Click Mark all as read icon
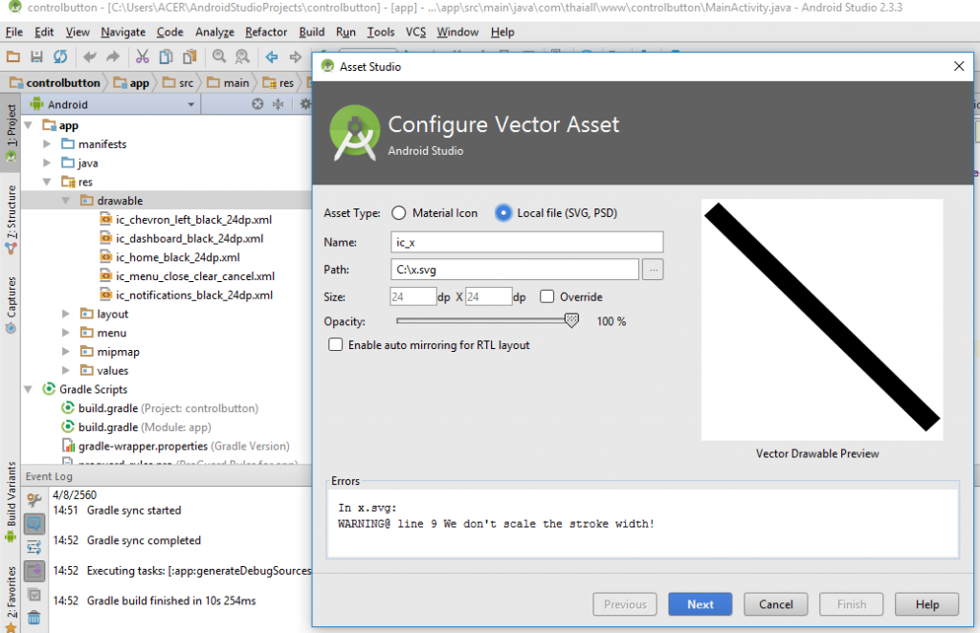 pos(34,595)
